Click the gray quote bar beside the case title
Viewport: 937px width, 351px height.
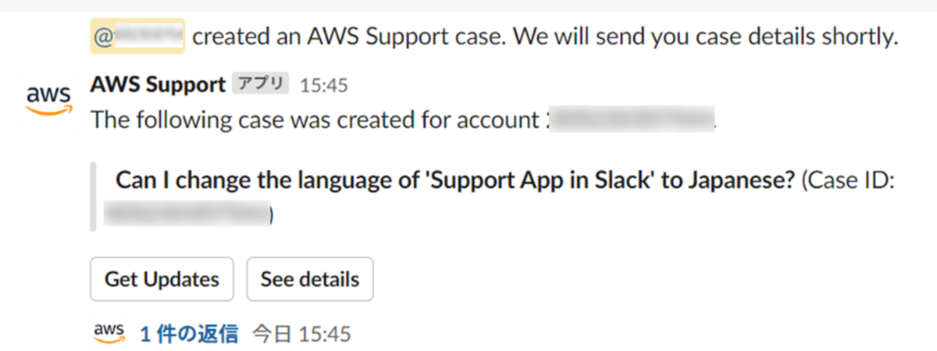click(x=93, y=197)
